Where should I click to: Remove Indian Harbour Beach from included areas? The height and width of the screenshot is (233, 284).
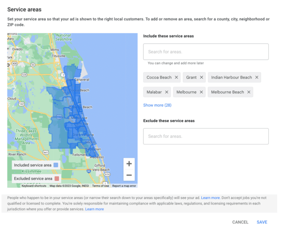[257, 77]
